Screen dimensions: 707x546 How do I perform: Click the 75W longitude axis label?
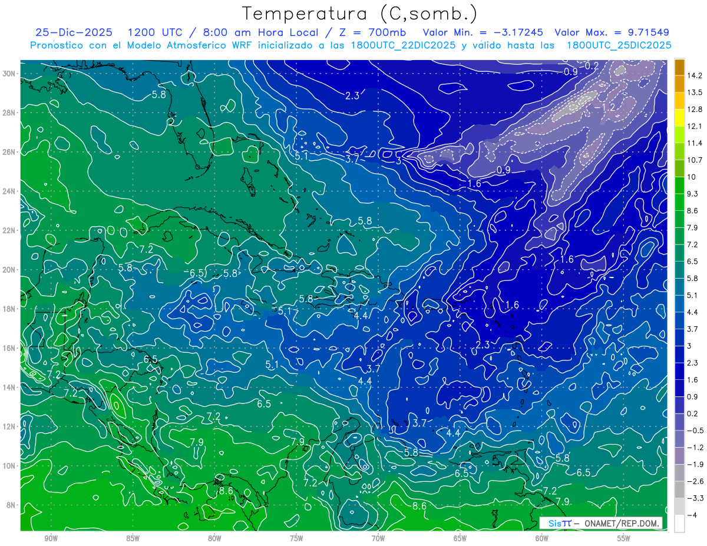(x=296, y=538)
